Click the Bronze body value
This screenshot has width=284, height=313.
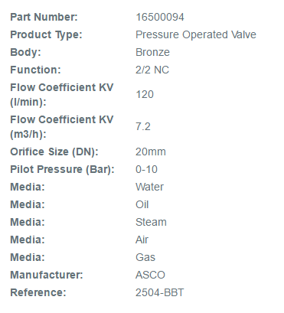coord(152,52)
